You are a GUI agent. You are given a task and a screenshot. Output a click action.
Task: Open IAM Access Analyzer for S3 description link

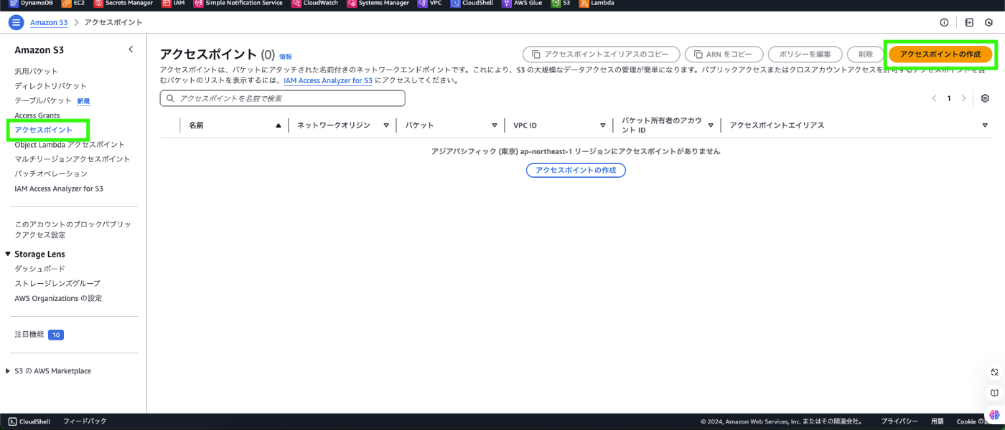tap(328, 81)
